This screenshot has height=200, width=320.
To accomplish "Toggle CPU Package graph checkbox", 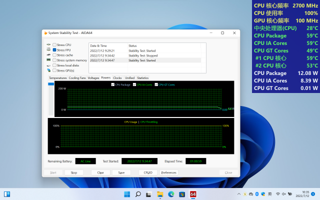I will [x=112, y=84].
